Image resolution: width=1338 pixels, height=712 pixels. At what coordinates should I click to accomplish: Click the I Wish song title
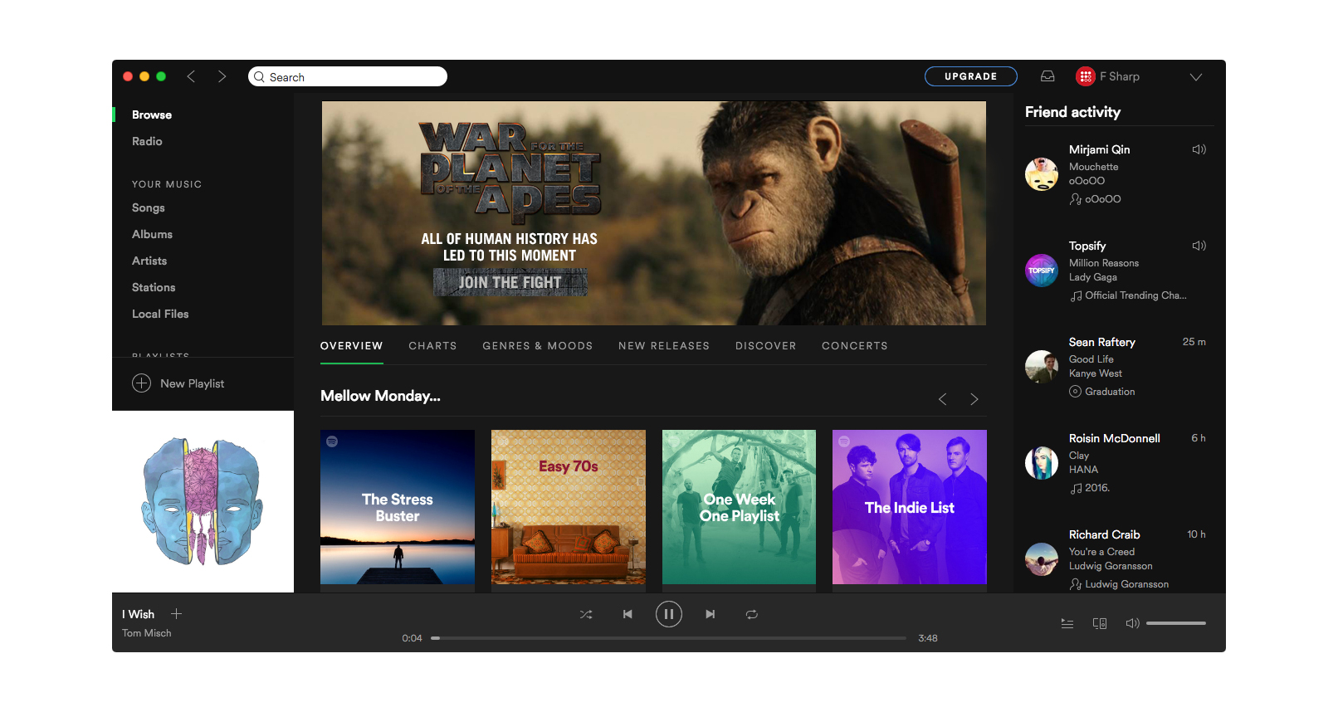(138, 614)
